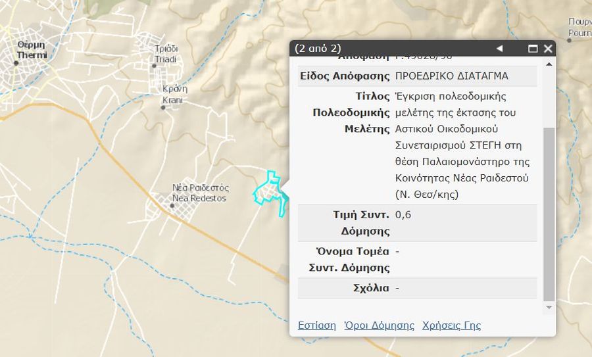592x357 pixels.
Task: Click the ΠΡΟΕΔΡΙΚΟ ΔΙΑΤΑΓΜΑ value cell
Action: pyautogui.click(x=451, y=76)
